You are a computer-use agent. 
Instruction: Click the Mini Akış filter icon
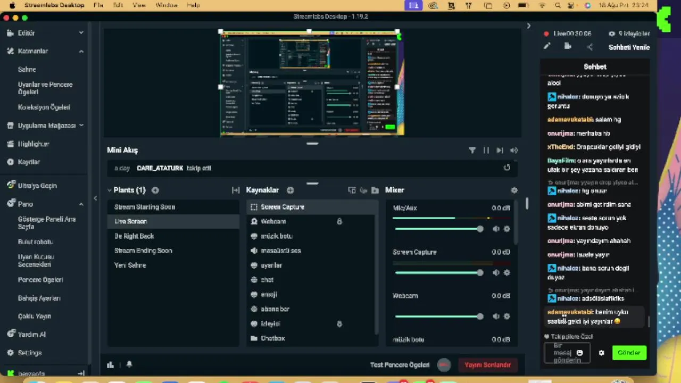pos(472,151)
